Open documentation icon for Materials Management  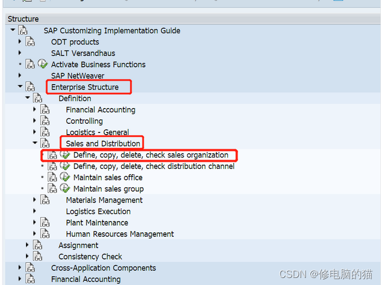click(45, 200)
